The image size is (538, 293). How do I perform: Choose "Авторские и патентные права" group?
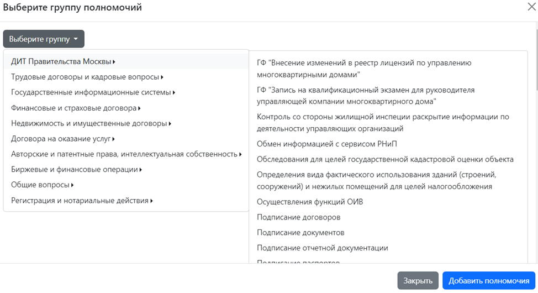pyautogui.click(x=126, y=154)
